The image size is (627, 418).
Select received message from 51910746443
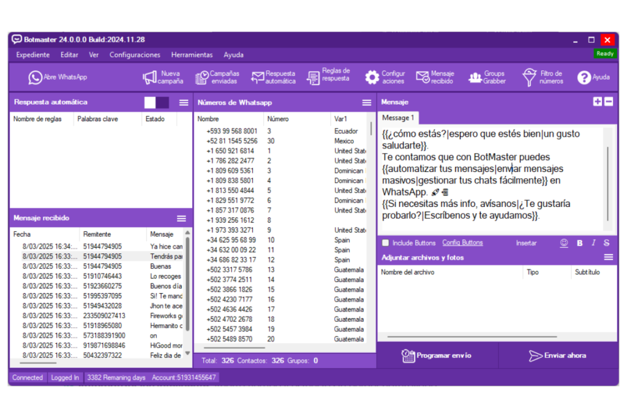[102, 276]
